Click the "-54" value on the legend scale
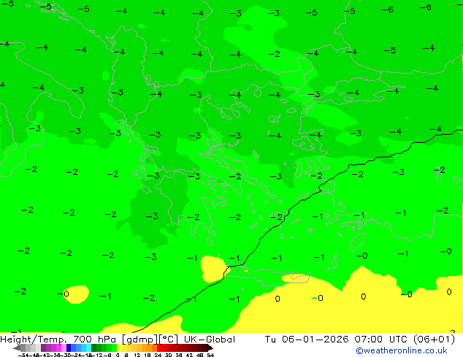 coord(23,355)
